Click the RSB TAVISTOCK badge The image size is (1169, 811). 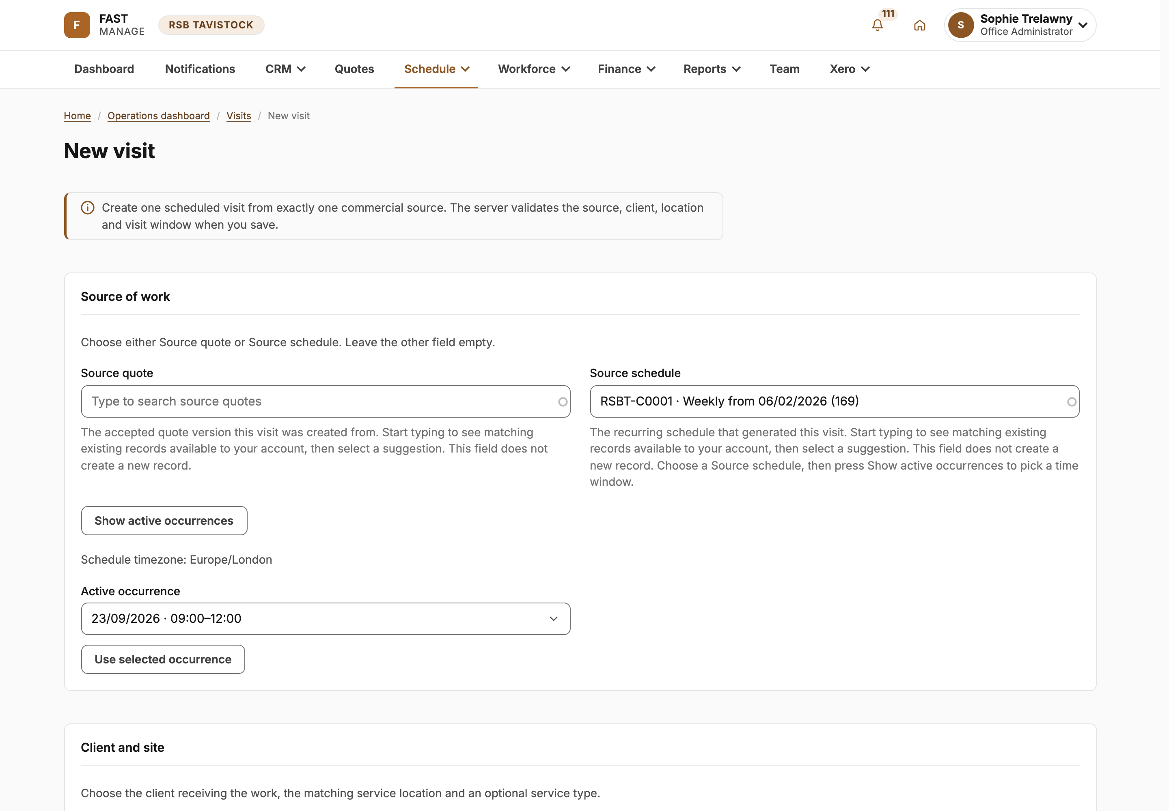pos(211,25)
